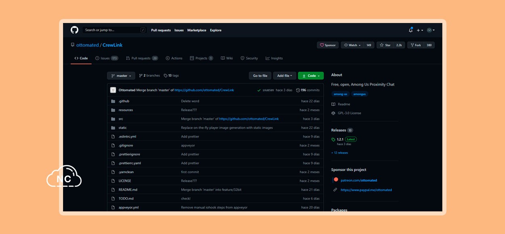Open the master branch selector
This screenshot has width=505, height=234.
click(x=121, y=76)
